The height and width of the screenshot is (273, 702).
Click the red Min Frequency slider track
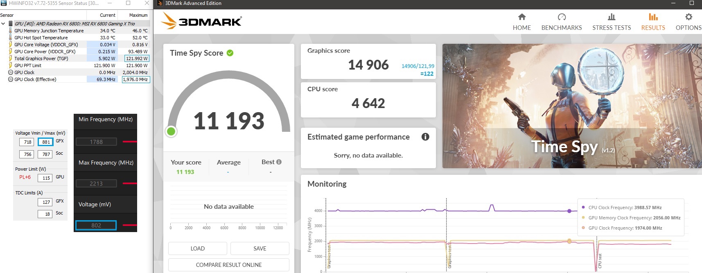pos(130,142)
